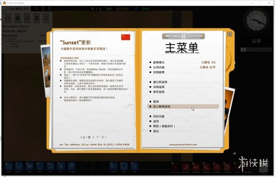Screen dimensions: 275x177
Task: Open www.prisonarchitect.com link
Action: tap(183, 145)
